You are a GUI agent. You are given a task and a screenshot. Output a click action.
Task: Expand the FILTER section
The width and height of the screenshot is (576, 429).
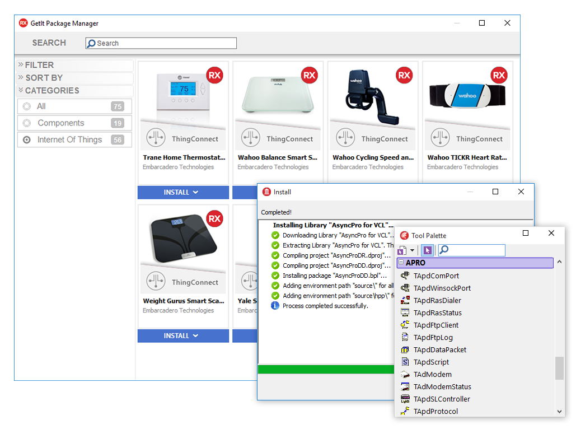(74, 65)
